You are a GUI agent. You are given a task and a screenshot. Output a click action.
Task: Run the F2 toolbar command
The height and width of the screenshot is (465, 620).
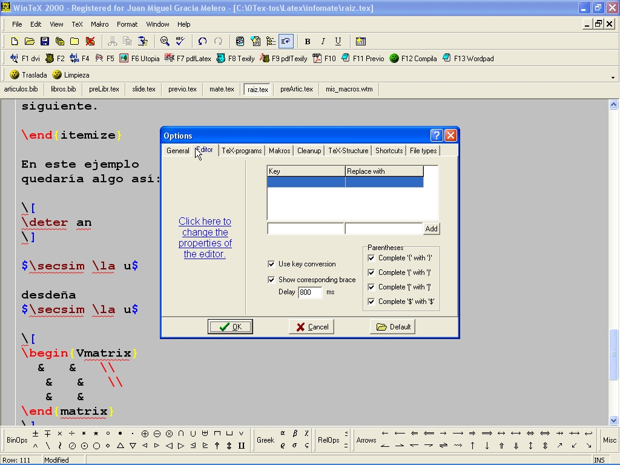pyautogui.click(x=55, y=59)
